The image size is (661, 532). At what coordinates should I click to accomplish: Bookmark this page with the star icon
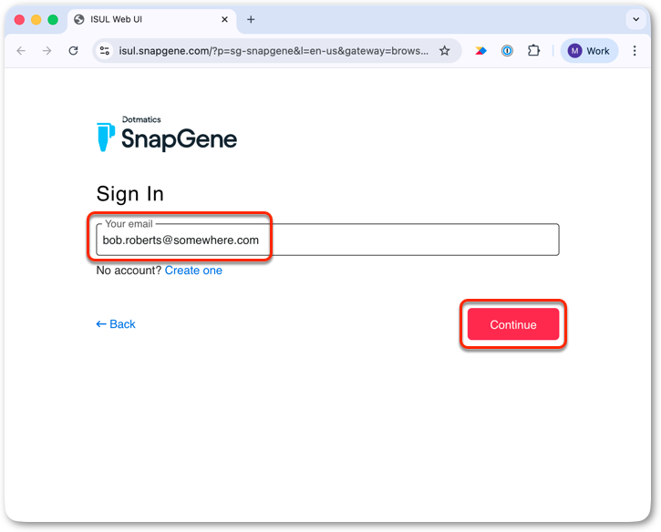tap(444, 51)
